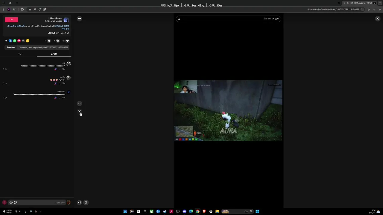The image size is (383, 215).
Task: Copy the video link
Action: point(11,47)
